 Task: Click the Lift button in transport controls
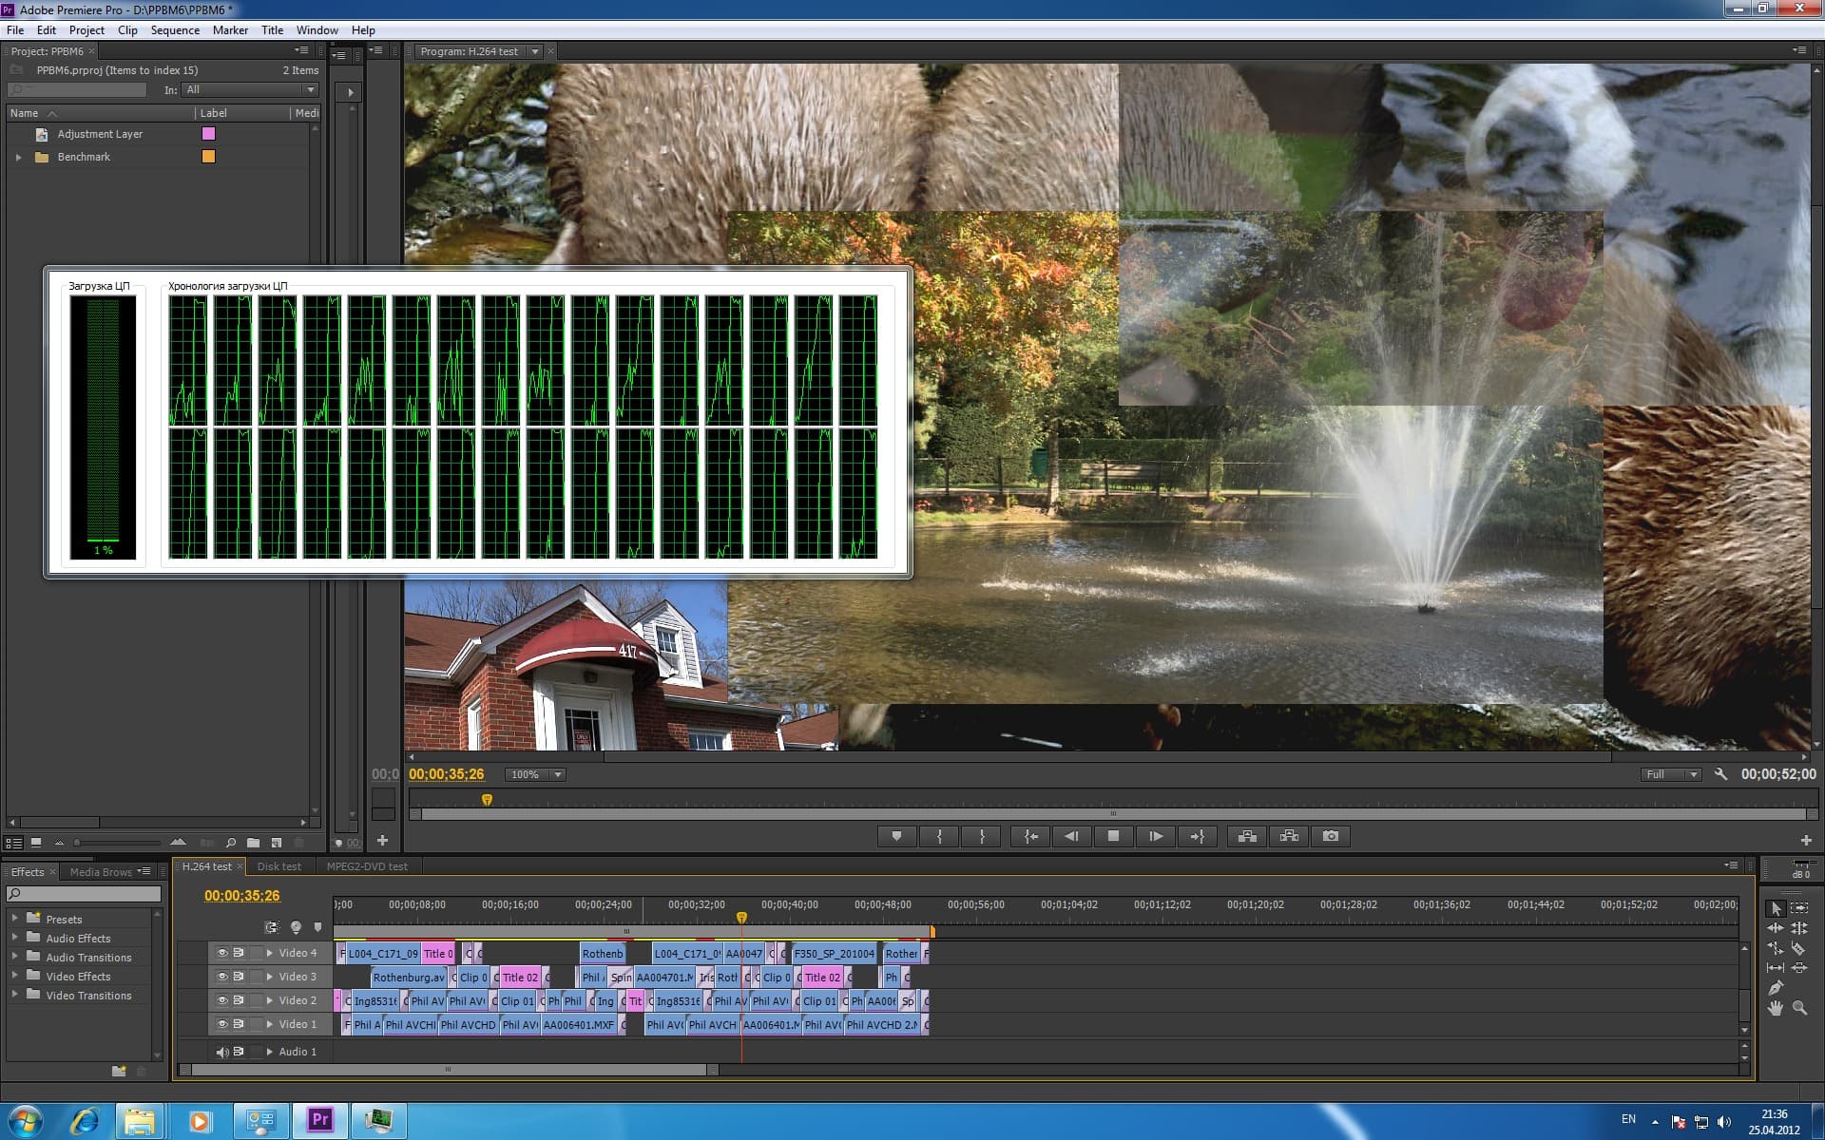pyautogui.click(x=1247, y=836)
